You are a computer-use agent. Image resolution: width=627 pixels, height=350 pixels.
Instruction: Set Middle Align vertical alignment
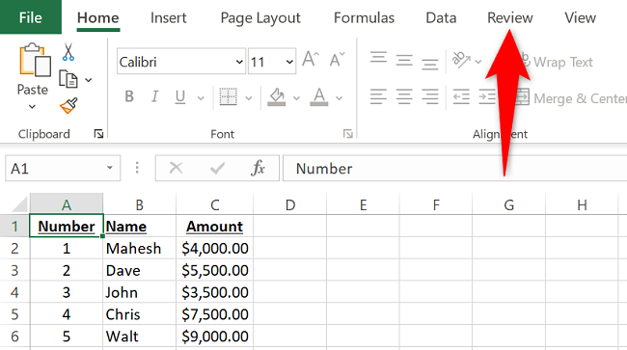pyautogui.click(x=404, y=61)
